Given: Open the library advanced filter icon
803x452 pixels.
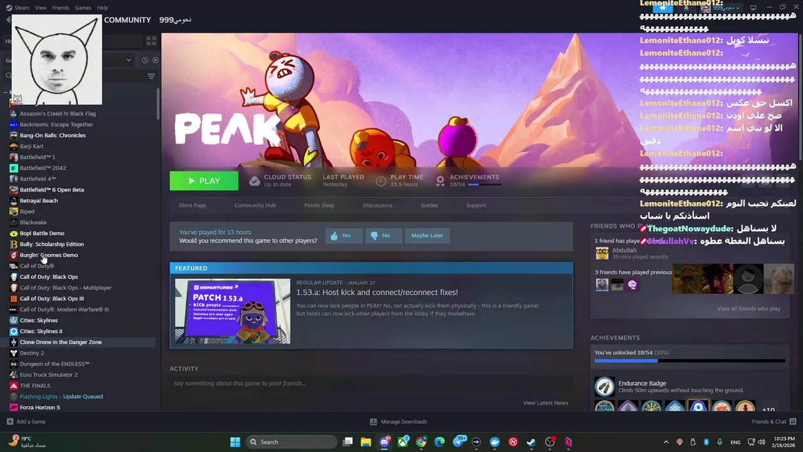Looking at the screenshot, I should 151,76.
